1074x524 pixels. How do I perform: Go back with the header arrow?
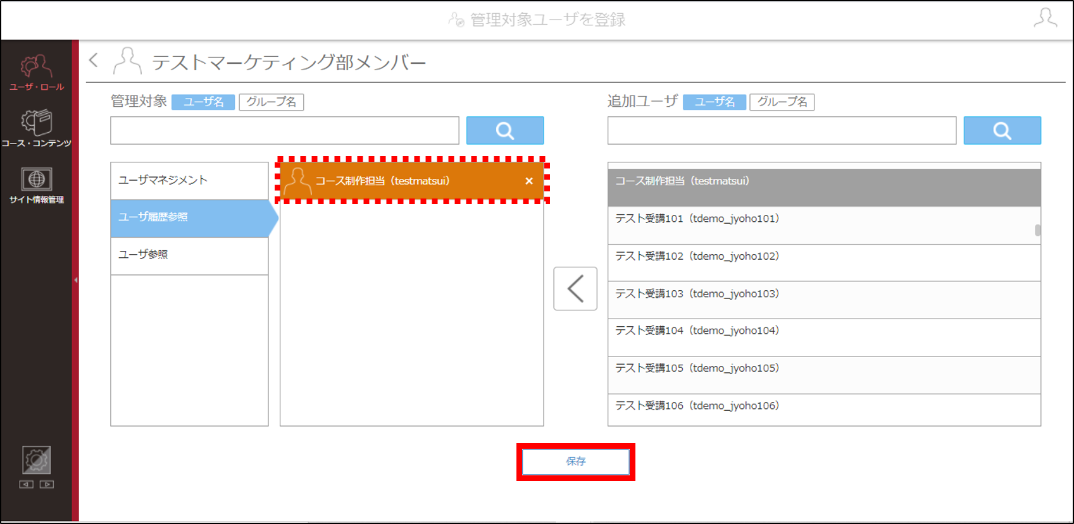coord(94,60)
